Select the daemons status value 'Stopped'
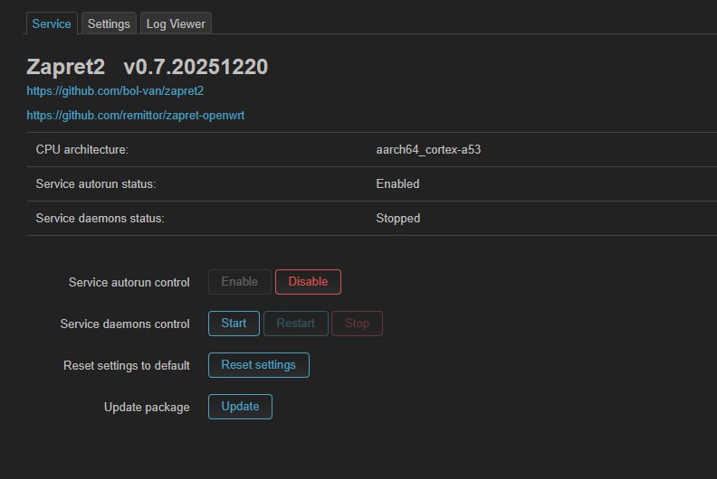This screenshot has width=717, height=479. coord(397,219)
